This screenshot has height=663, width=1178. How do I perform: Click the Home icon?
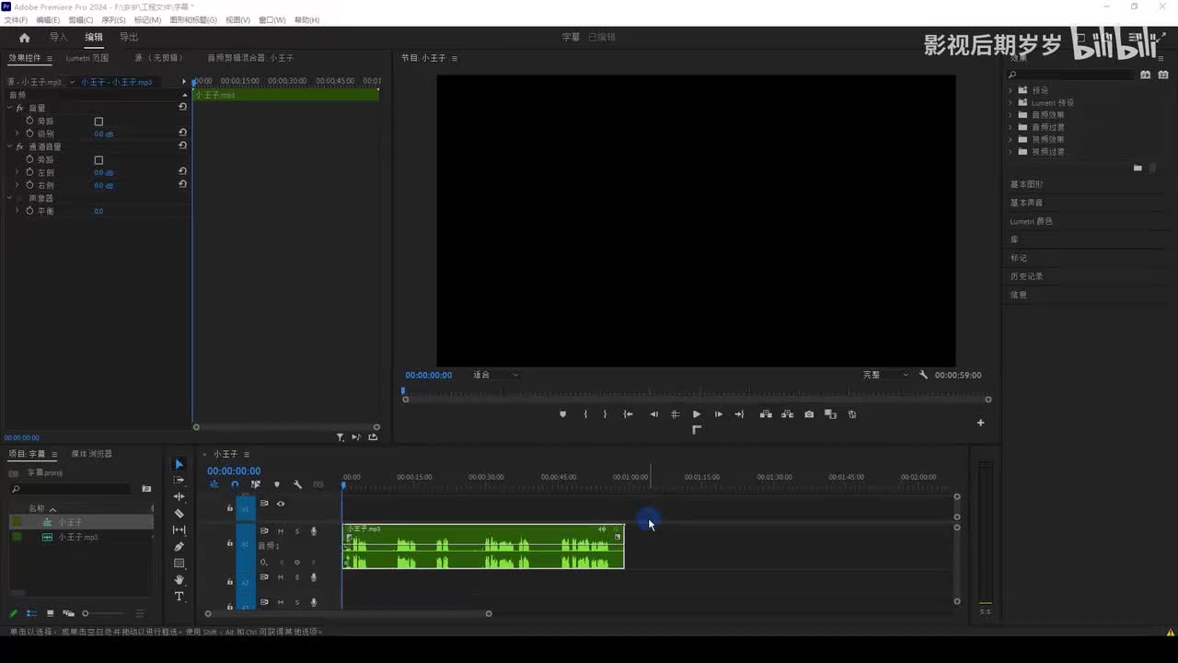(25, 38)
